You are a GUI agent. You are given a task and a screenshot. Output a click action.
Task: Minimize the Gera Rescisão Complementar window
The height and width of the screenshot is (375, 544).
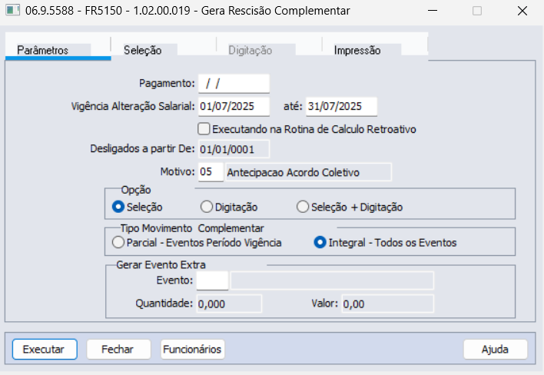click(433, 11)
